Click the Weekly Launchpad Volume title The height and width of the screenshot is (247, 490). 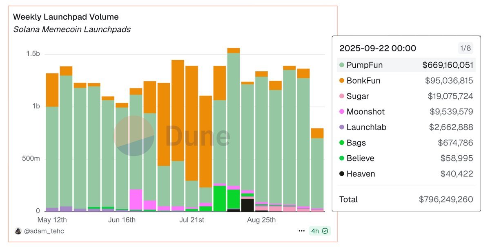coord(66,17)
